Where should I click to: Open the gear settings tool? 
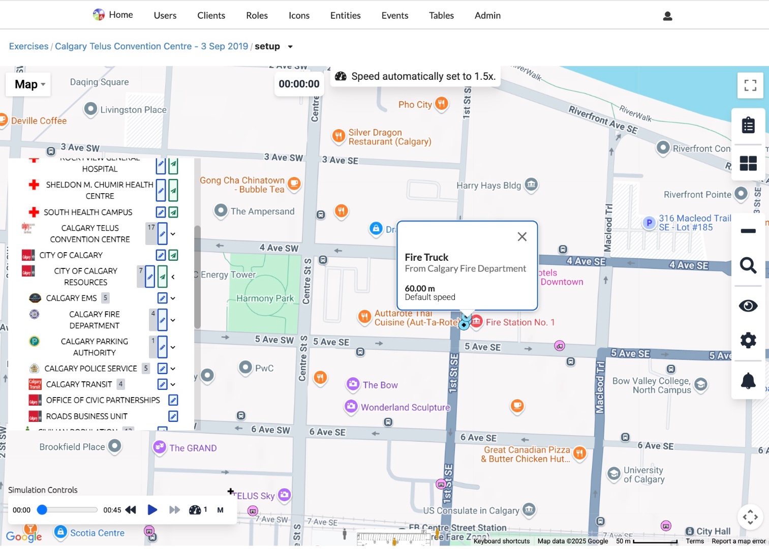748,340
